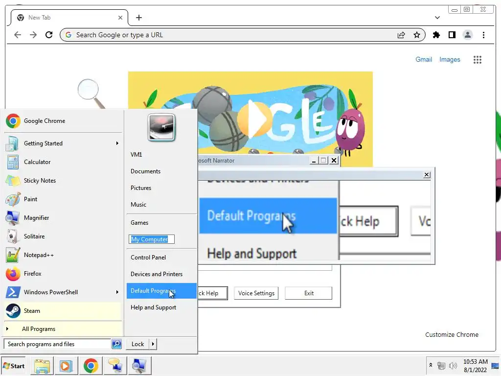Open the Gmail link
The image size is (501, 376).
click(424, 59)
